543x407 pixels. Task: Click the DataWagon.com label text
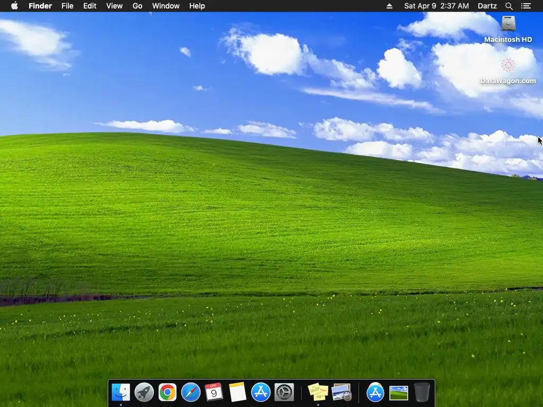[508, 81]
